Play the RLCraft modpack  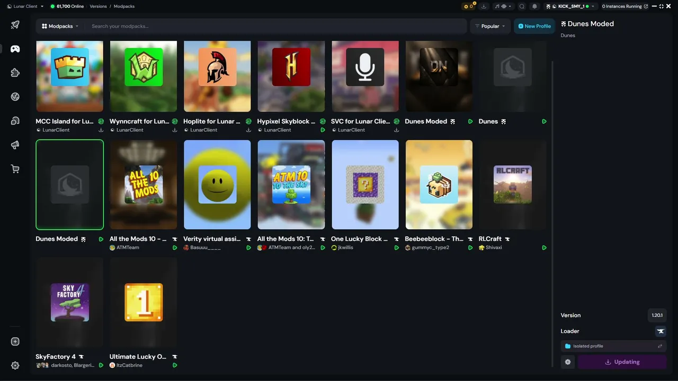coord(545,248)
